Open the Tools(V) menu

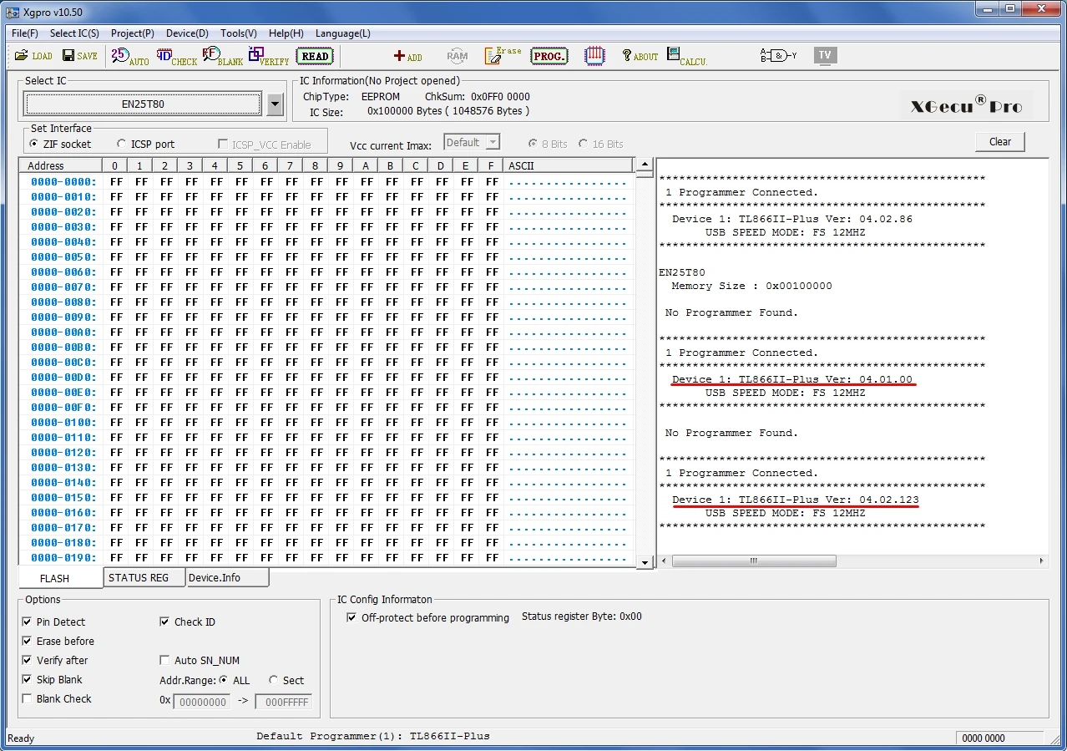click(x=239, y=33)
